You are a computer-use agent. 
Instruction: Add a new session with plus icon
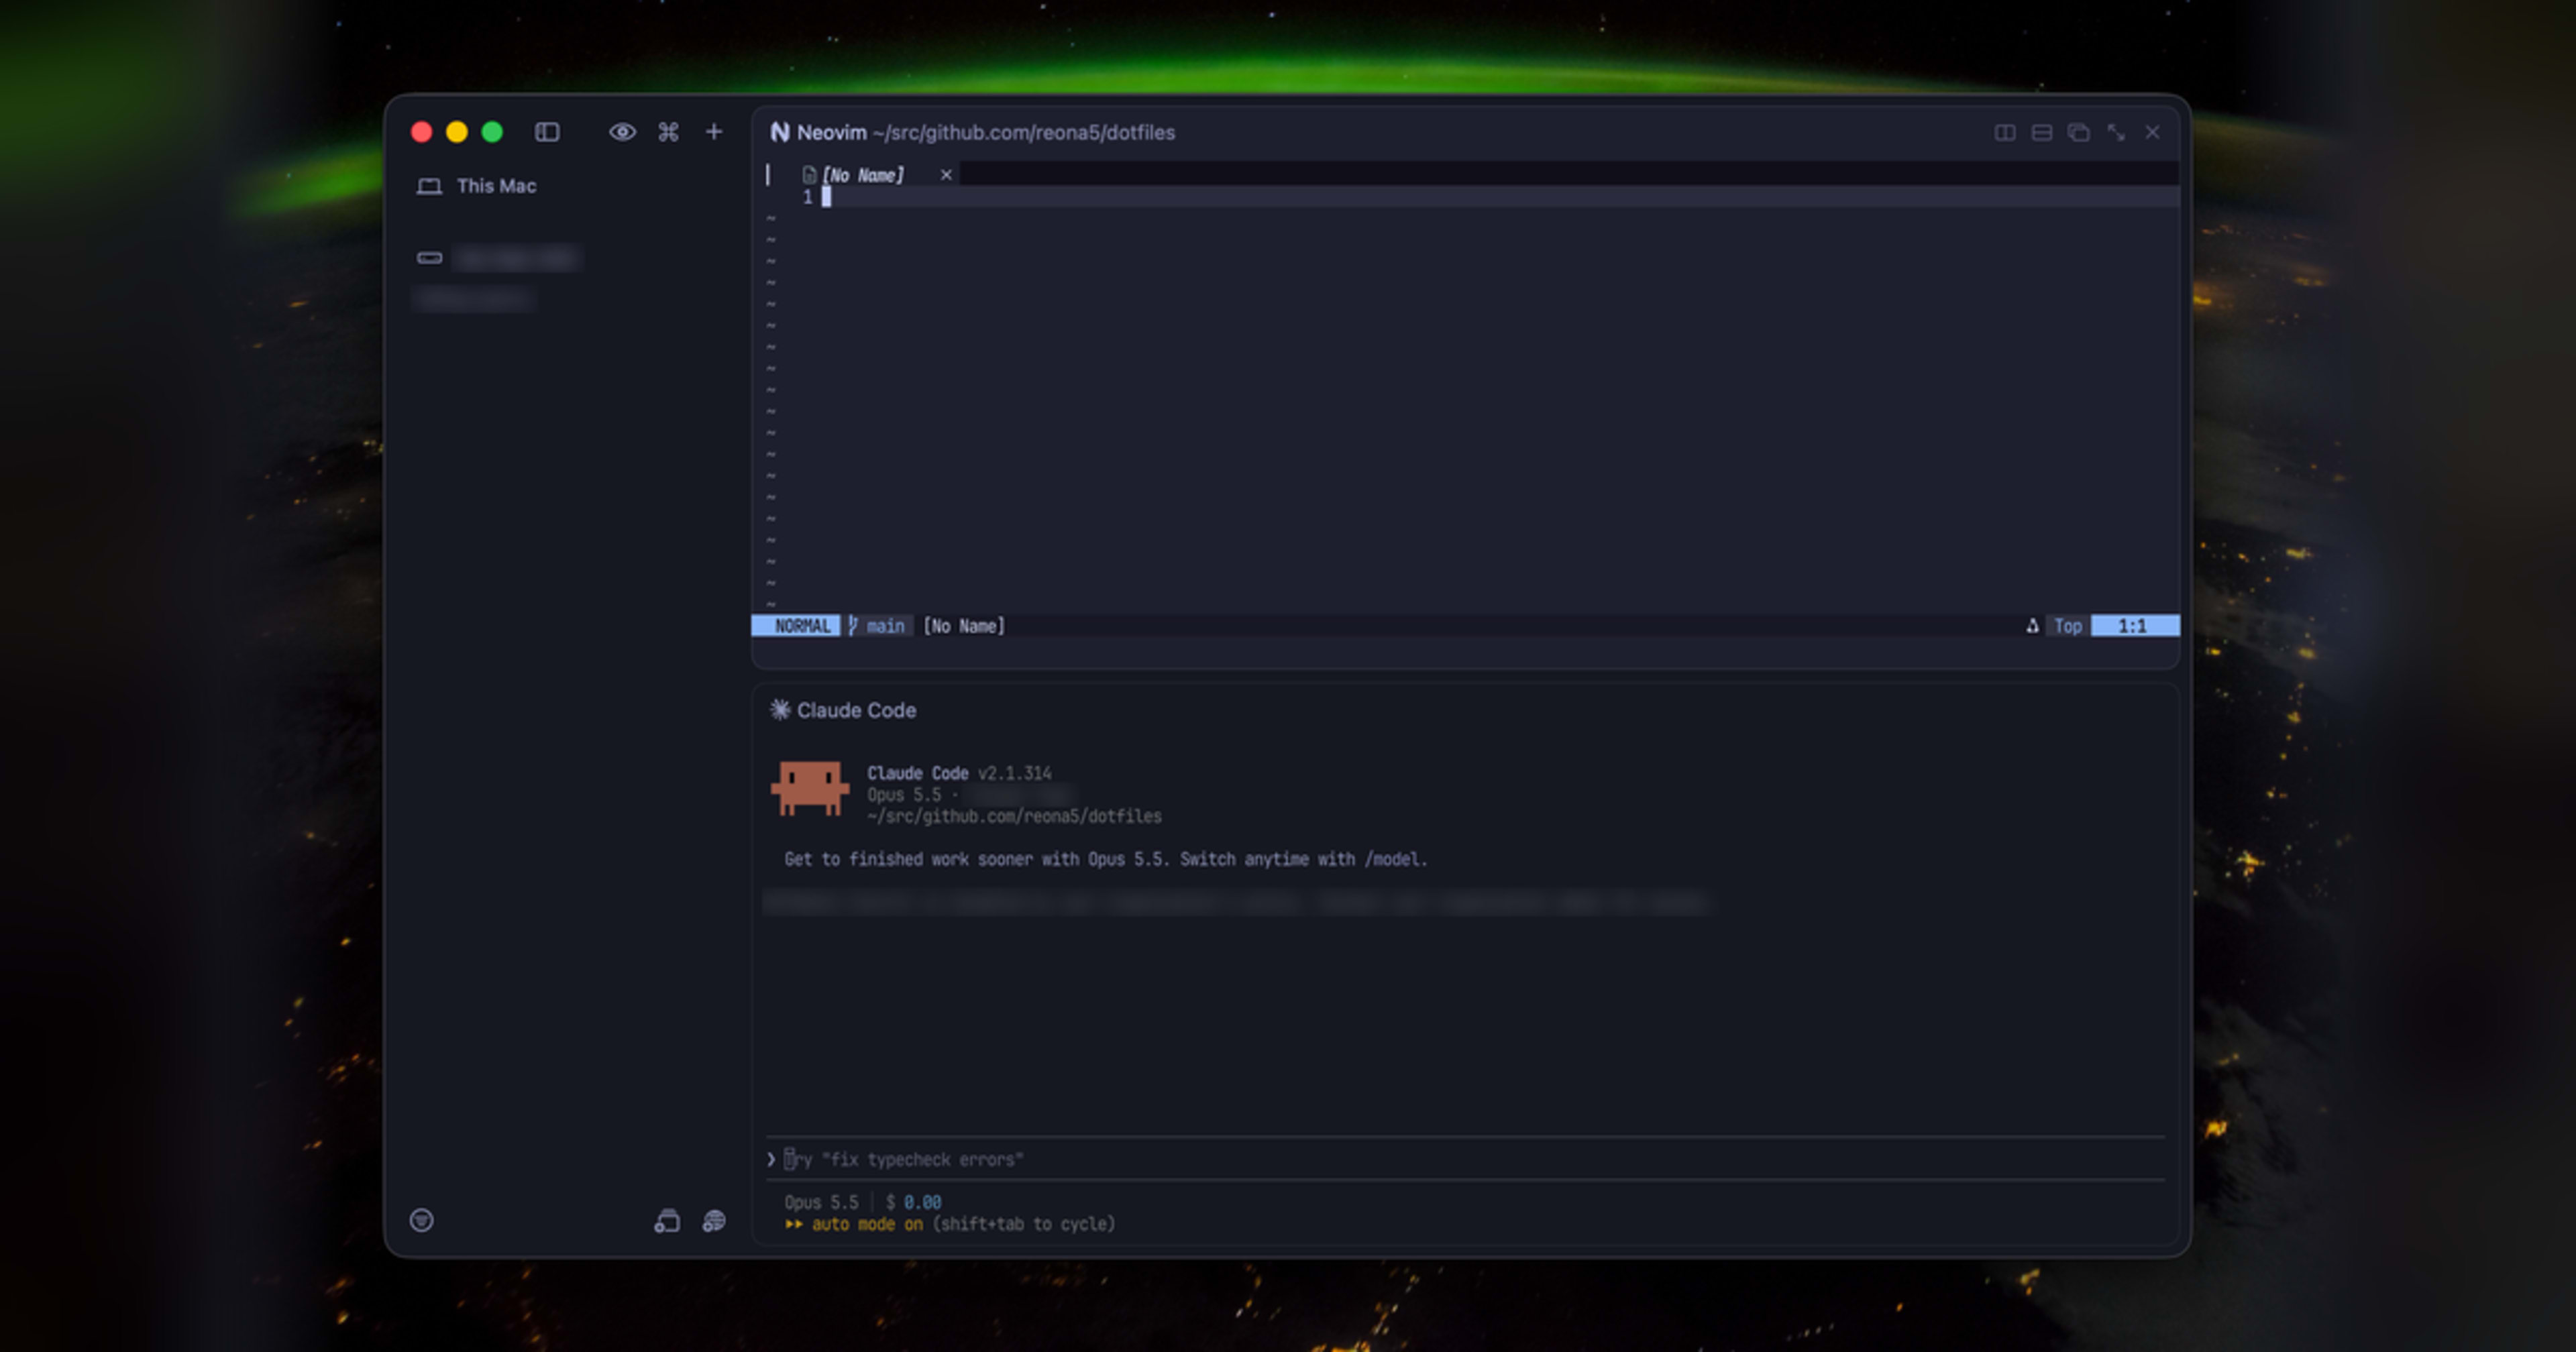click(x=714, y=132)
